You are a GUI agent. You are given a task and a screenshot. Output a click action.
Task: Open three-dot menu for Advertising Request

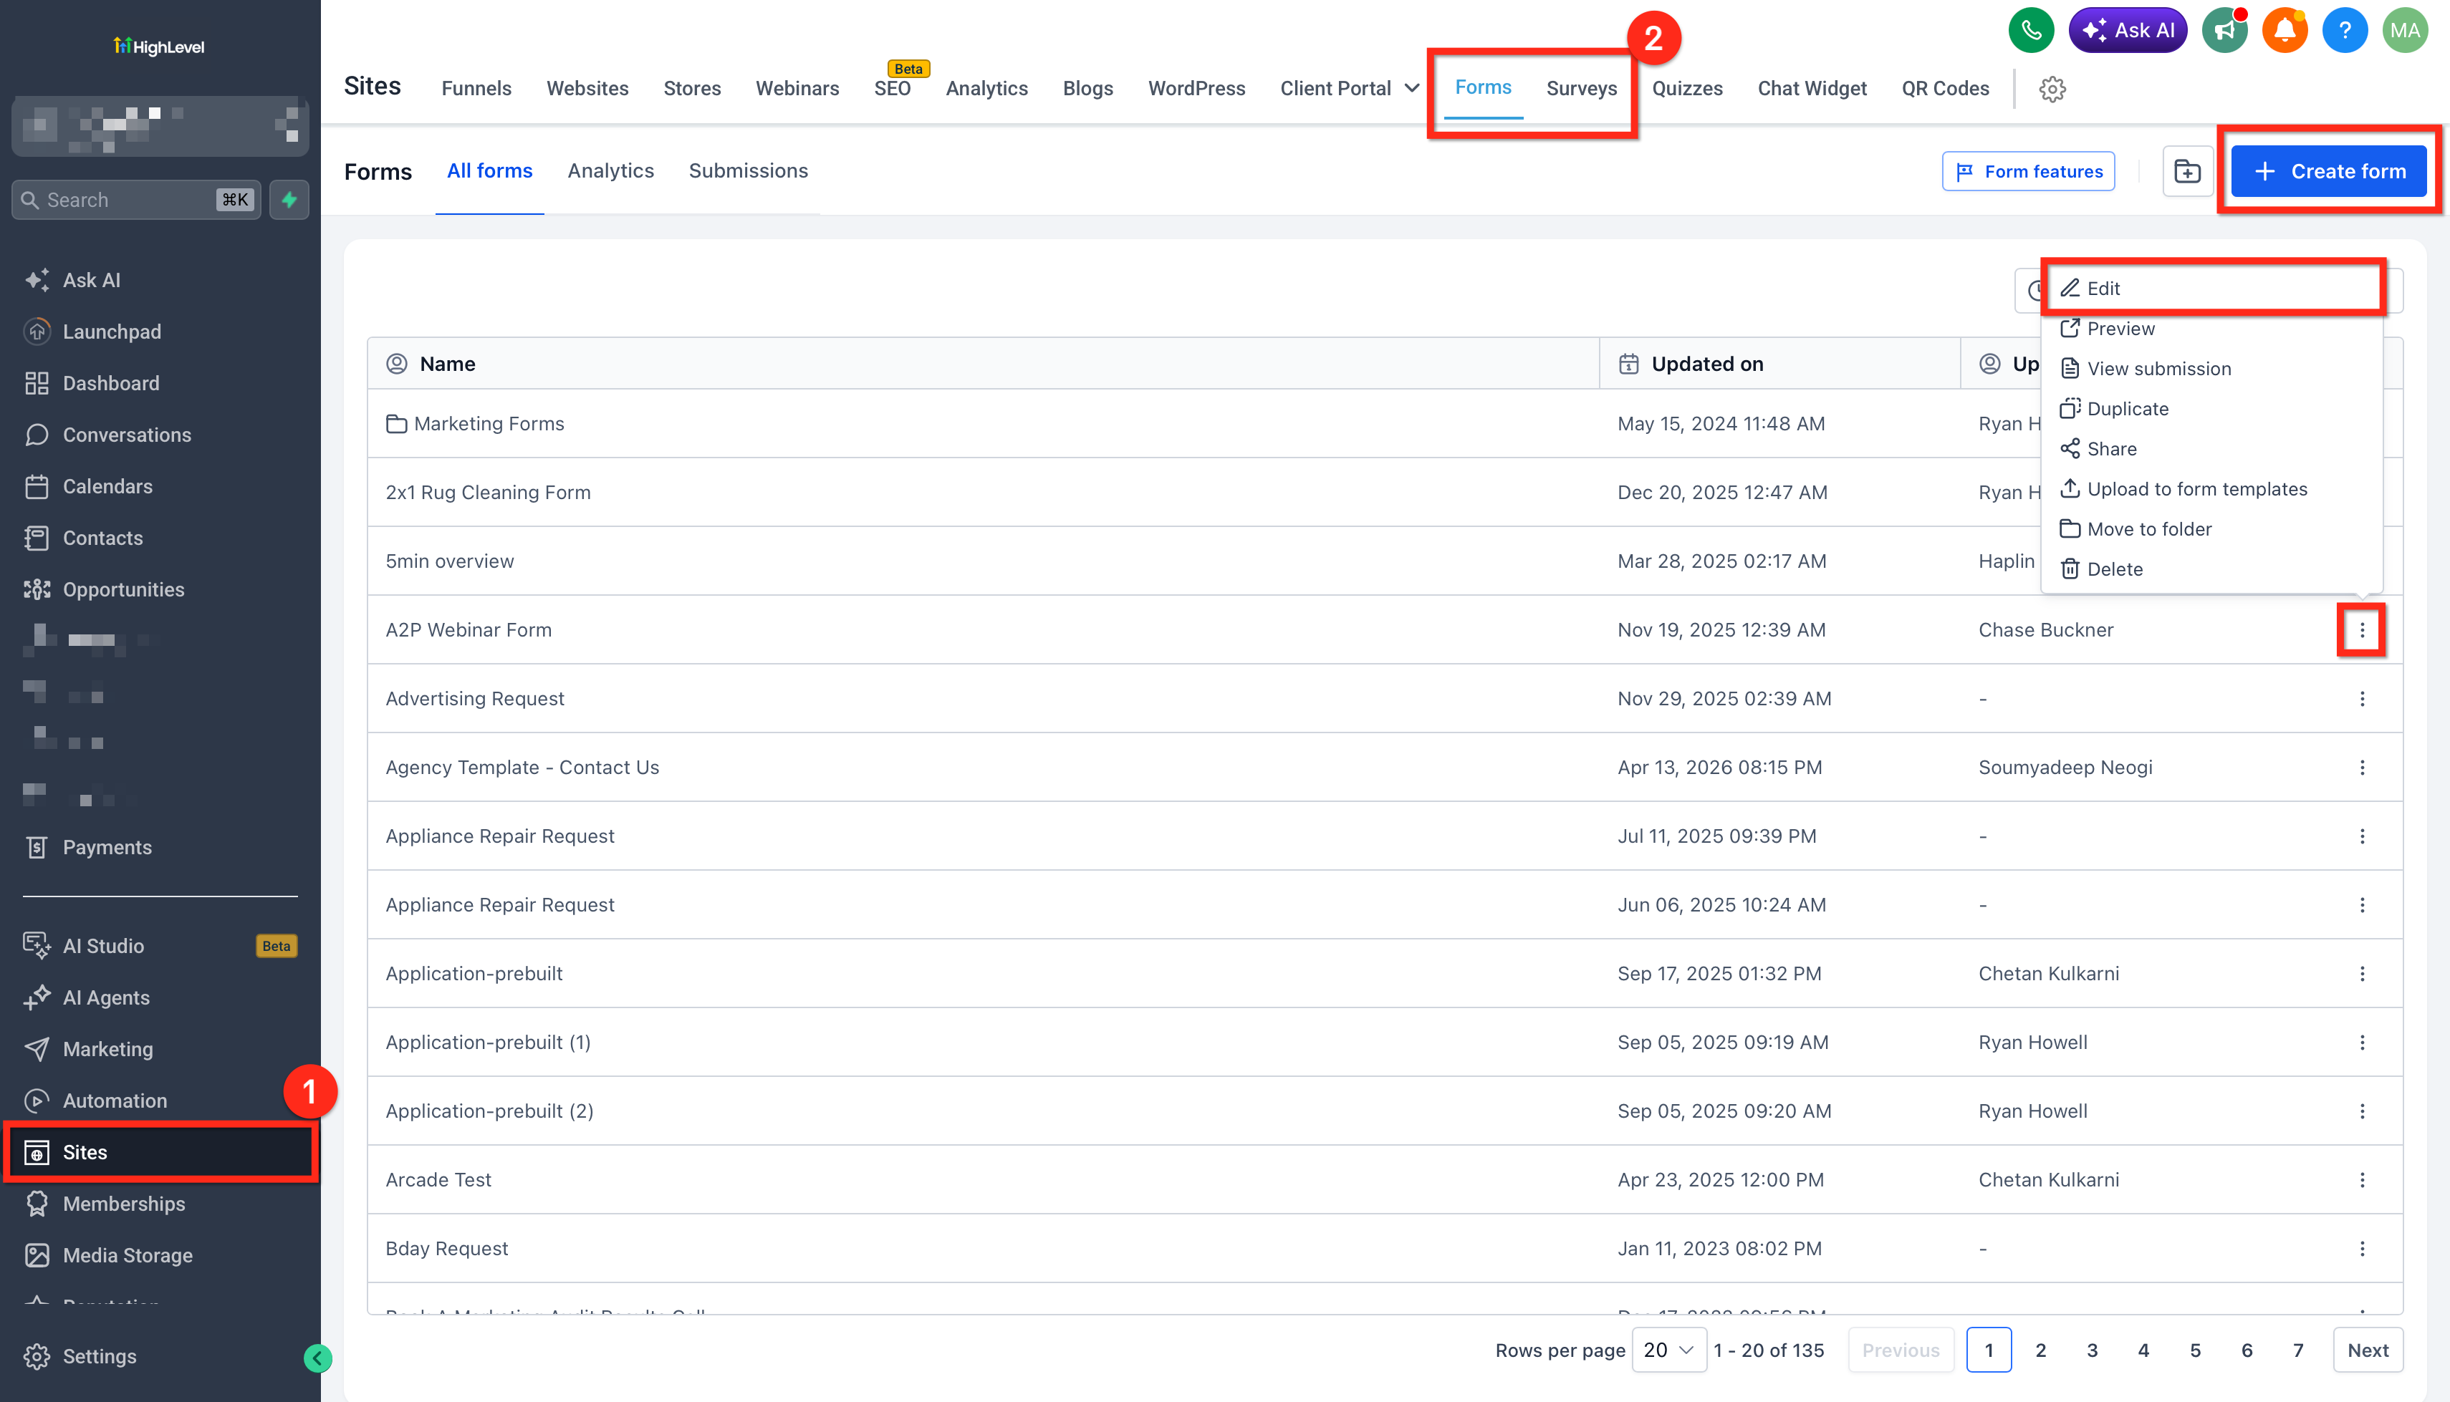(x=2361, y=698)
